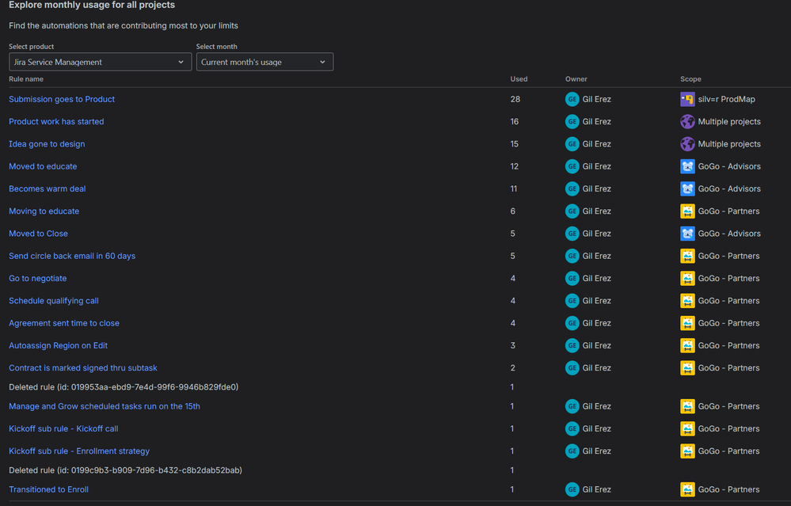Click GoGo - Partners icon in Enrollment strategy row
Screen dimensions: 791x506
[x=687, y=451]
